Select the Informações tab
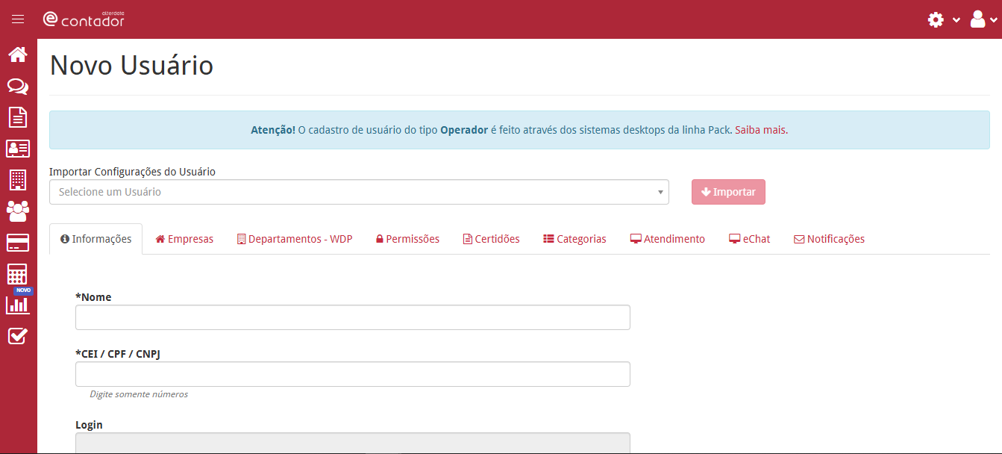 click(95, 239)
